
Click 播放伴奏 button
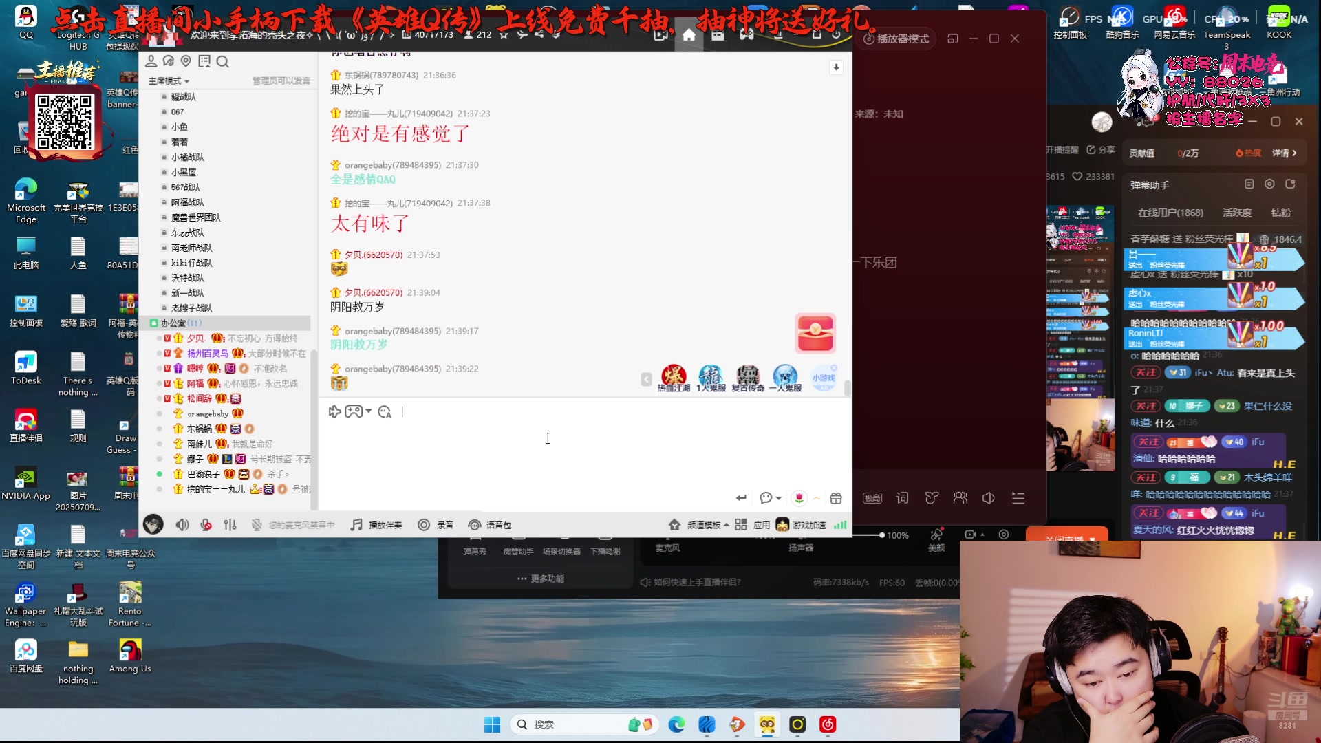[376, 525]
